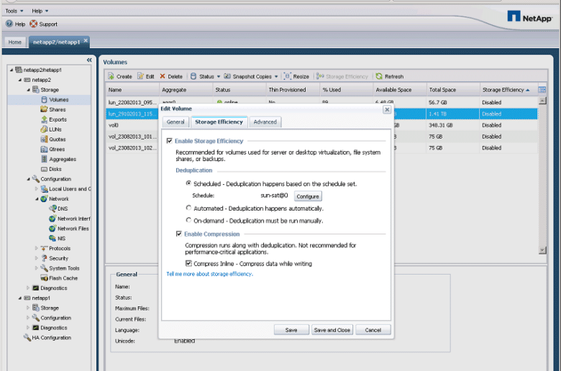The width and height of the screenshot is (561, 371).
Task: Select the vol_23082013_102 volume row
Action: tap(321, 148)
